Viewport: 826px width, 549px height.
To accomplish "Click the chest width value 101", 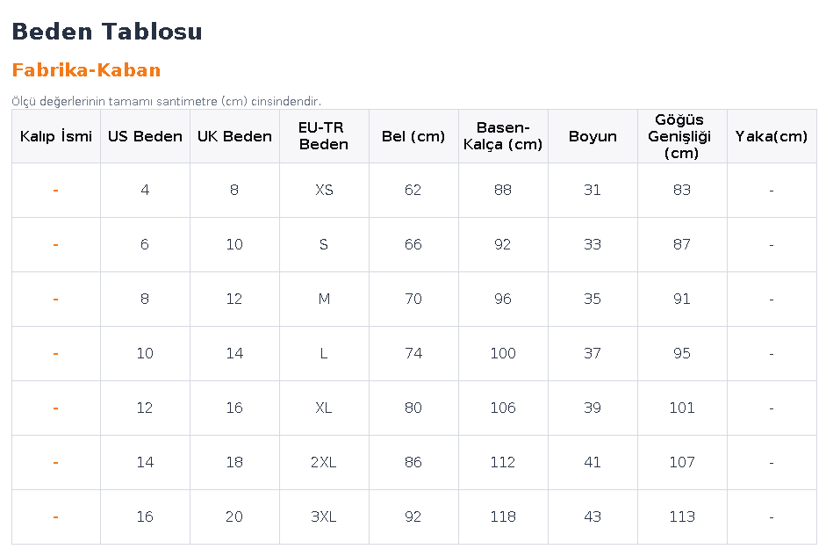I will pos(682,408).
